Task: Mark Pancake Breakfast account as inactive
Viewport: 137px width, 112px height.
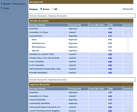Action: (x=128, y=73)
